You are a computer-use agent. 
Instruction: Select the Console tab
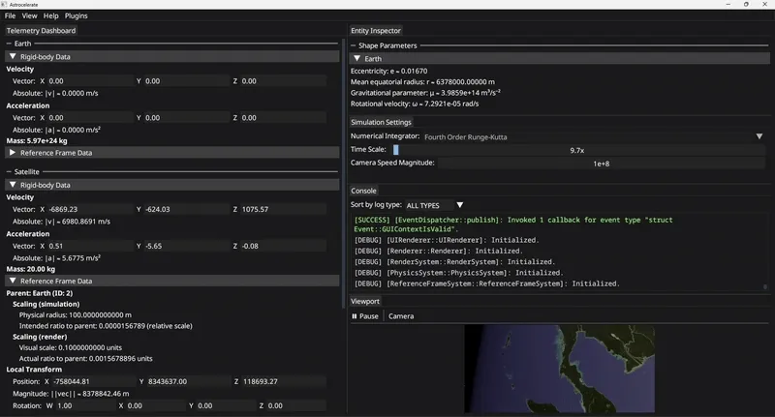click(x=363, y=191)
